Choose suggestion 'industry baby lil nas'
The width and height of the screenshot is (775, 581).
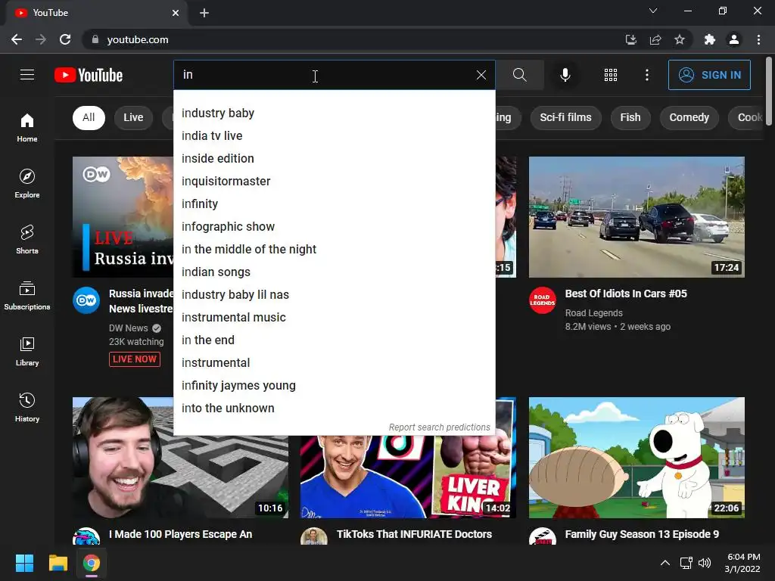(334, 295)
